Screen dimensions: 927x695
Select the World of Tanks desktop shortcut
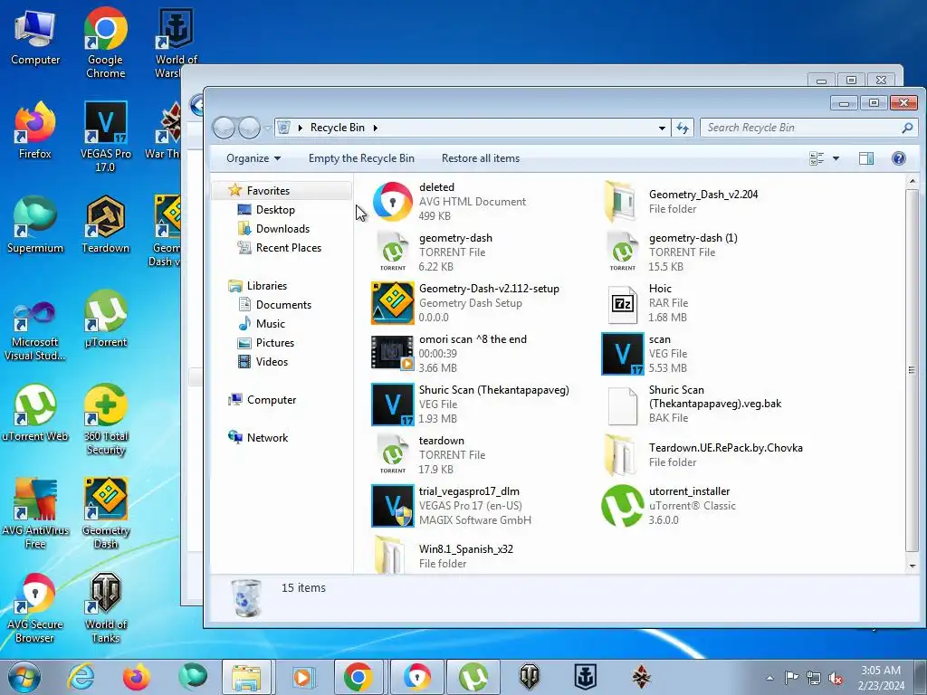pyautogui.click(x=106, y=607)
